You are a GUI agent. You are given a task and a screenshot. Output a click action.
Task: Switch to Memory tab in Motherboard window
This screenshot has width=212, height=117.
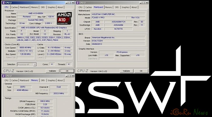pos(108,7)
